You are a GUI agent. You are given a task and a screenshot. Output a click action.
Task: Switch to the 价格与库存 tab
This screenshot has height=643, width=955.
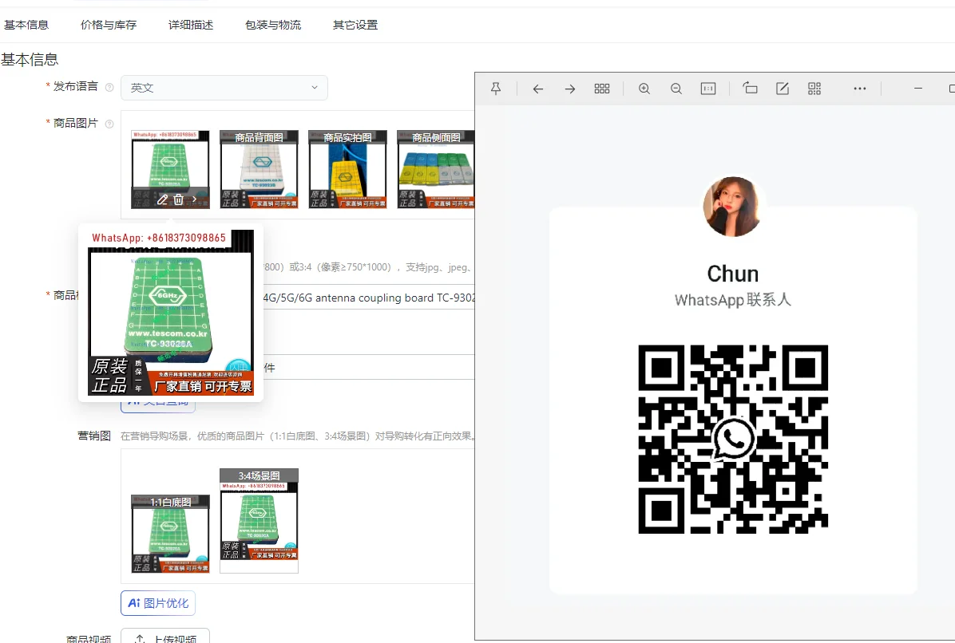pos(109,25)
